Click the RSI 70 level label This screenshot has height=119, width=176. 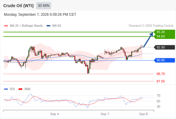click(158, 95)
